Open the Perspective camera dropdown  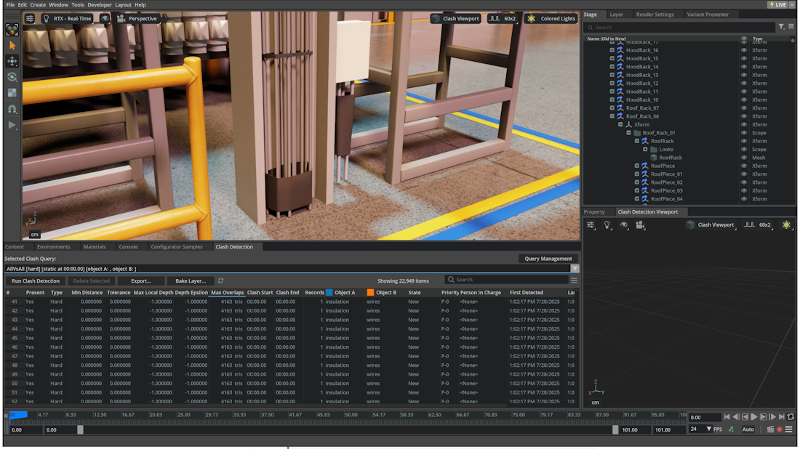click(x=137, y=18)
